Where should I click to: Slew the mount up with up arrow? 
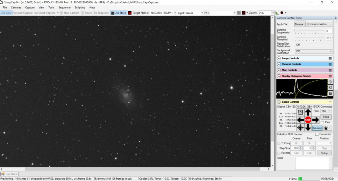click(x=308, y=112)
